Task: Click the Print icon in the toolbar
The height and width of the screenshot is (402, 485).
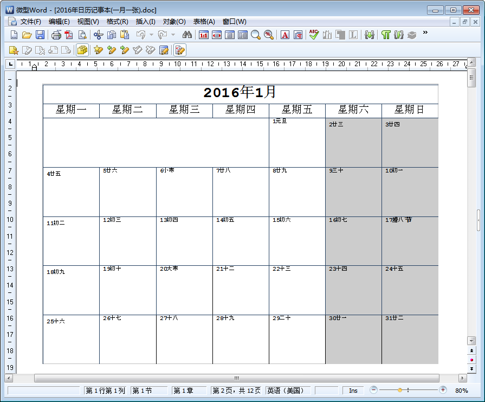Action: [56, 35]
